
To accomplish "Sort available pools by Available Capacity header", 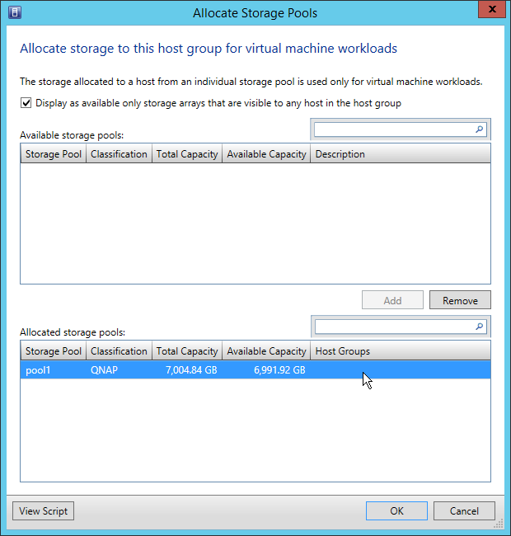I will [266, 154].
